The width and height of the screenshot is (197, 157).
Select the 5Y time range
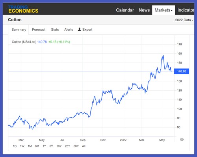pyautogui.click(x=51, y=146)
